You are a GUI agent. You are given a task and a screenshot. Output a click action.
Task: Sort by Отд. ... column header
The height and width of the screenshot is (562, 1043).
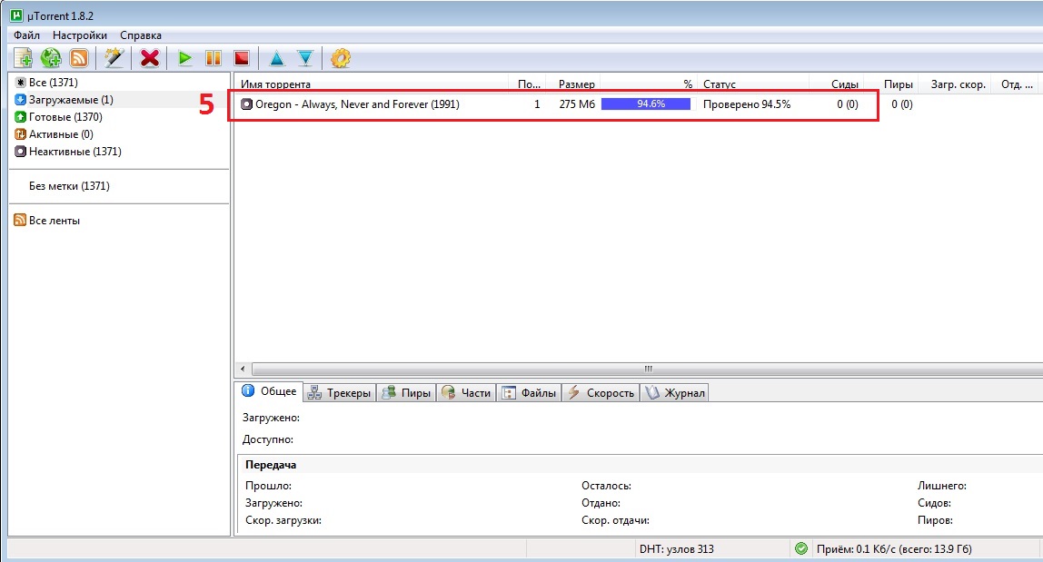[x=1018, y=84]
